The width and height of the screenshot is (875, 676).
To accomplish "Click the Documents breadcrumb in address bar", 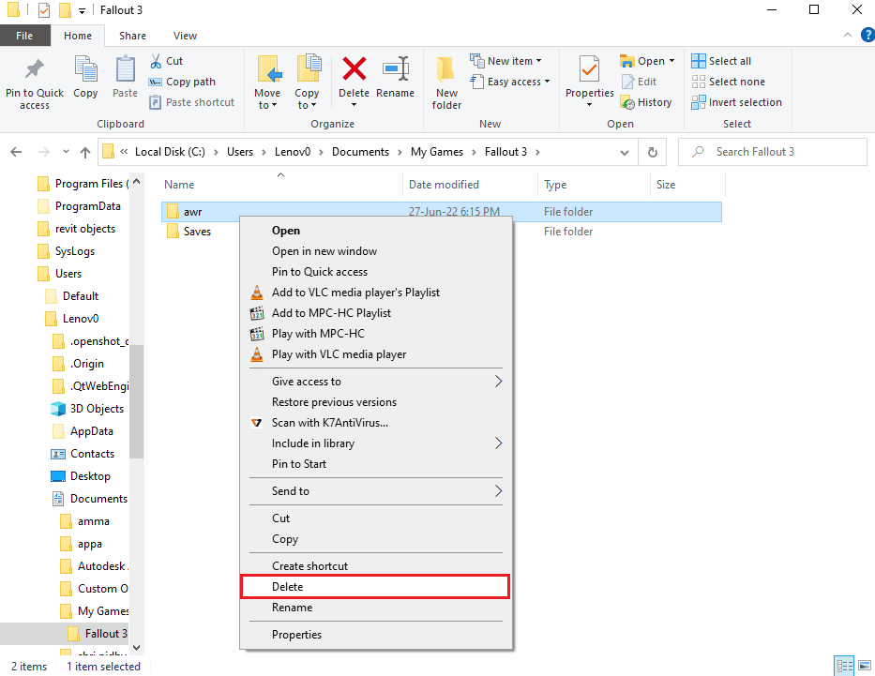I will [x=360, y=152].
